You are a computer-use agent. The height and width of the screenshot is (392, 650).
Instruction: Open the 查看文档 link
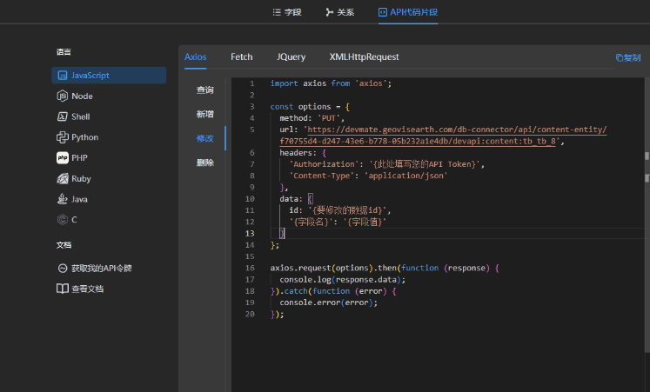(87, 289)
